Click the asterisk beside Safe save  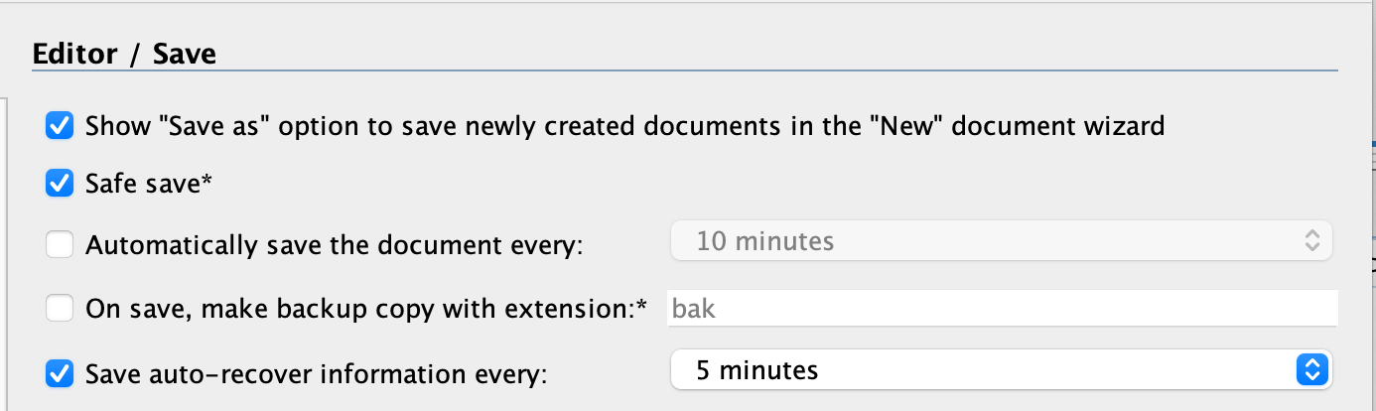207,182
